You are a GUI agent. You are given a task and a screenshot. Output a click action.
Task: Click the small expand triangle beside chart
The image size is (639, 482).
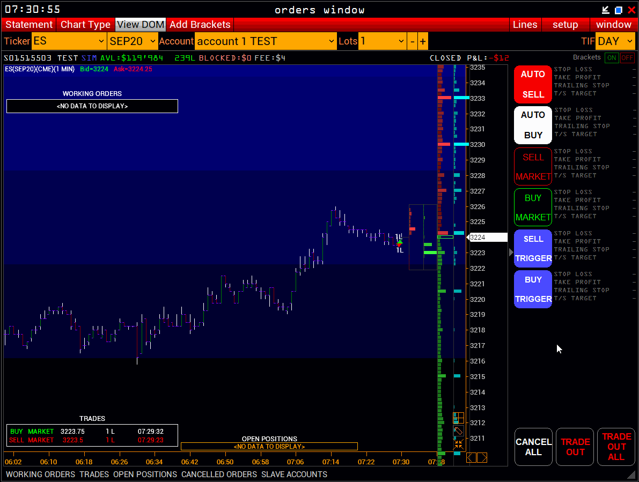pyautogui.click(x=511, y=252)
